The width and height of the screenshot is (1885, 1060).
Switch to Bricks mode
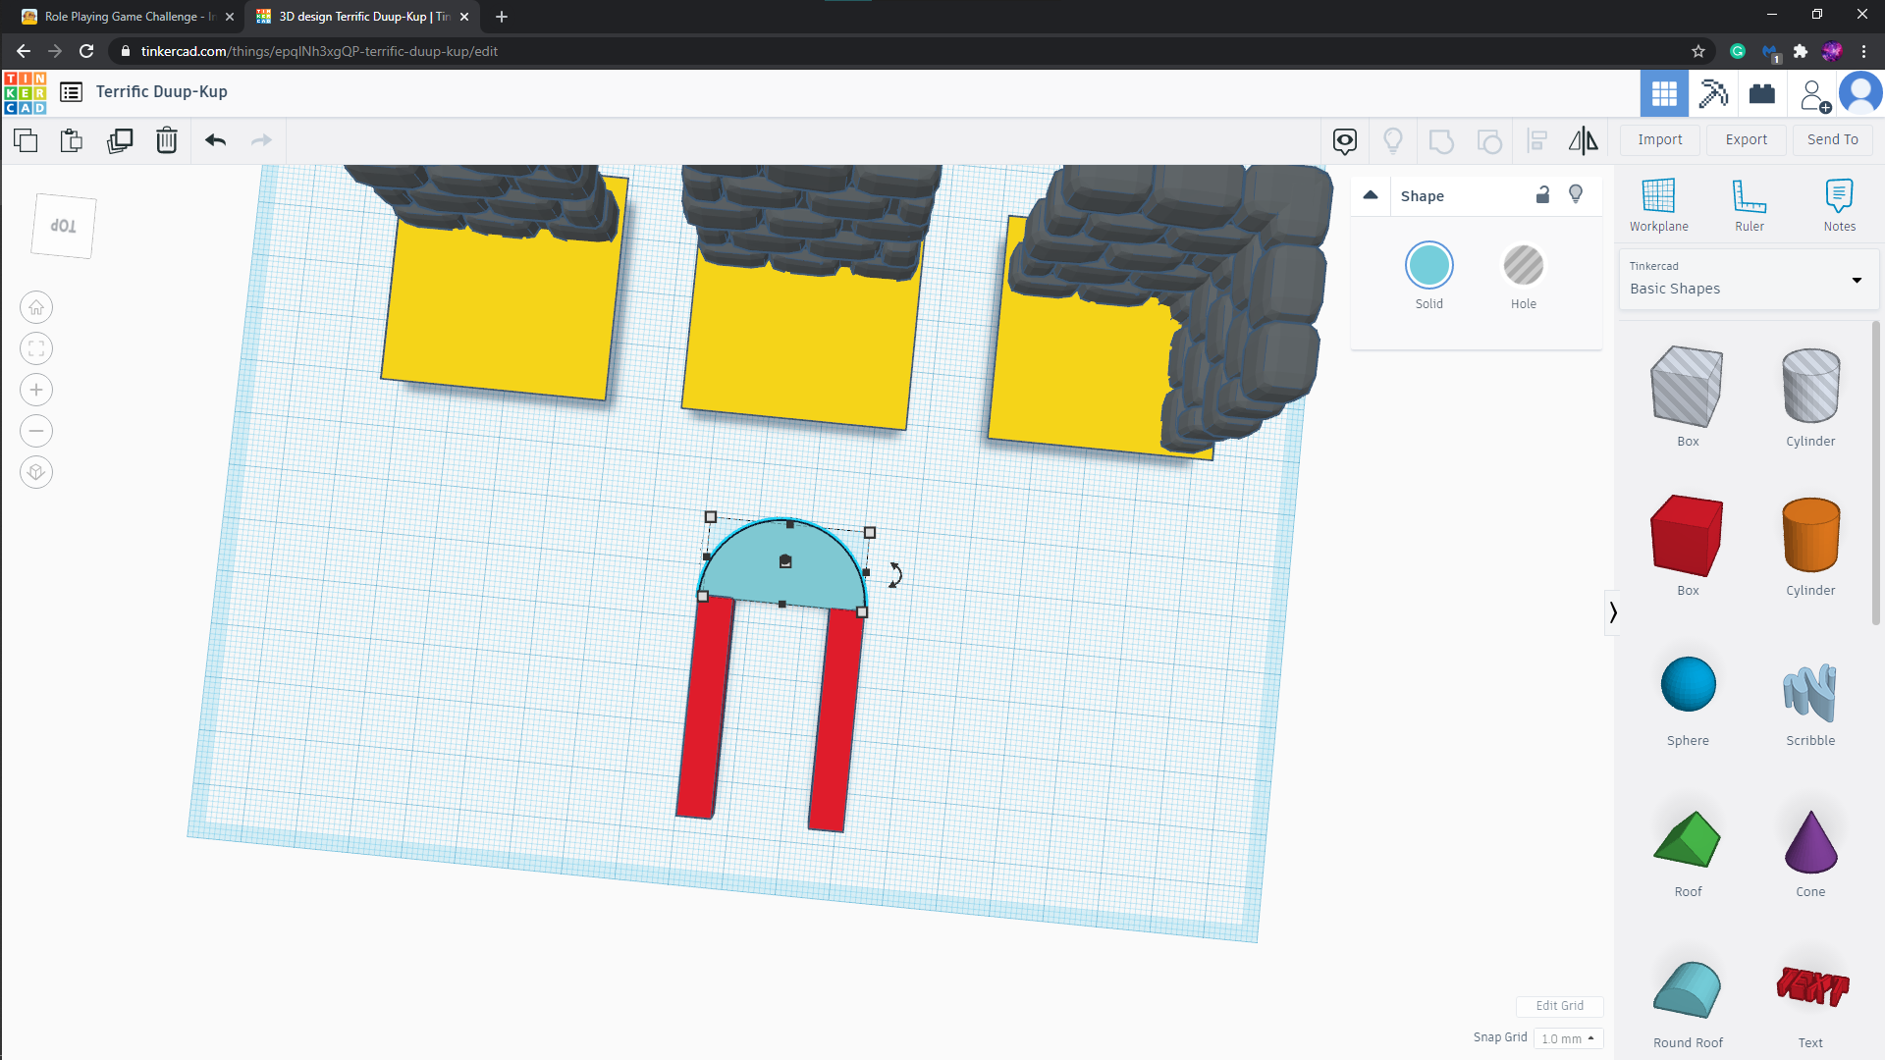[1762, 94]
